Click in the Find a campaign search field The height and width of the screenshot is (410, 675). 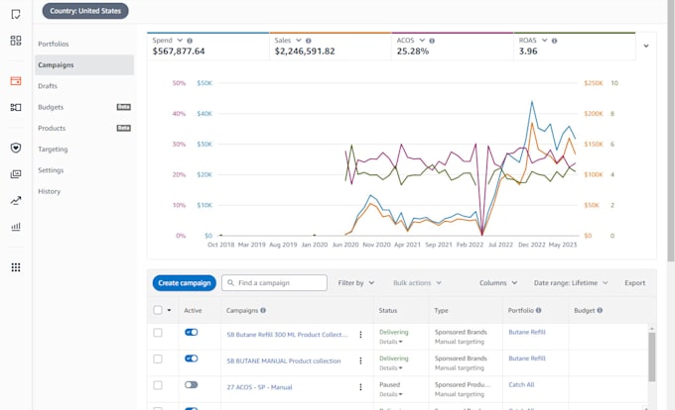pyautogui.click(x=274, y=283)
